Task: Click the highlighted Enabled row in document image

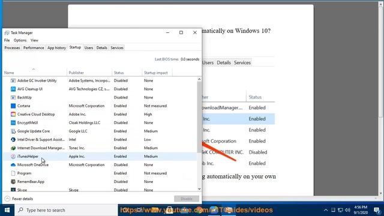Action: [238, 119]
